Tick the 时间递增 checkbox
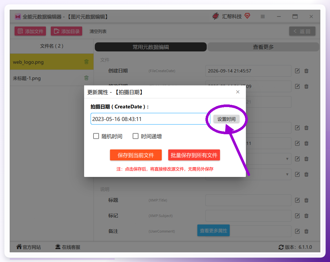 pyautogui.click(x=136, y=136)
